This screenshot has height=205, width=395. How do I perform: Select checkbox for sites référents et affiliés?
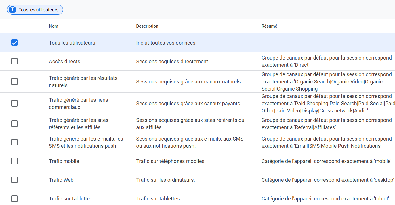(x=14, y=124)
